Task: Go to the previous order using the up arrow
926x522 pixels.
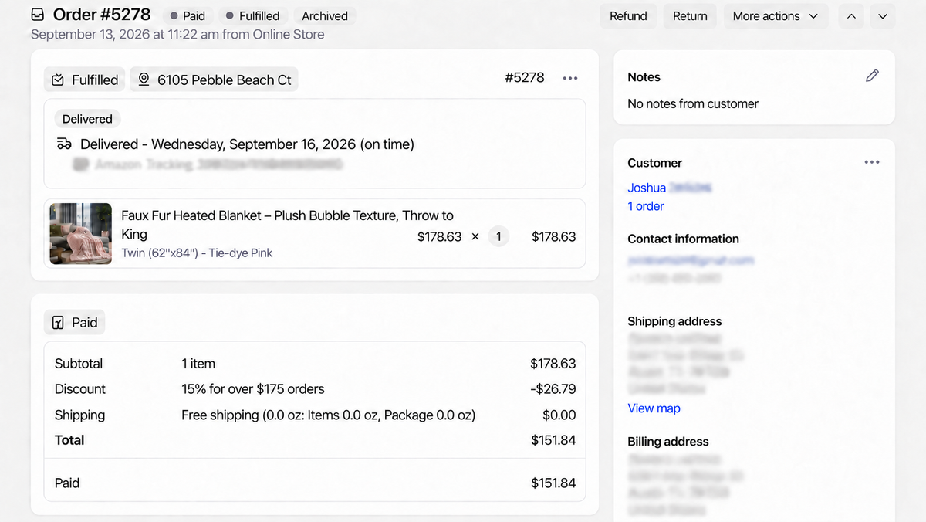Action: [x=851, y=16]
